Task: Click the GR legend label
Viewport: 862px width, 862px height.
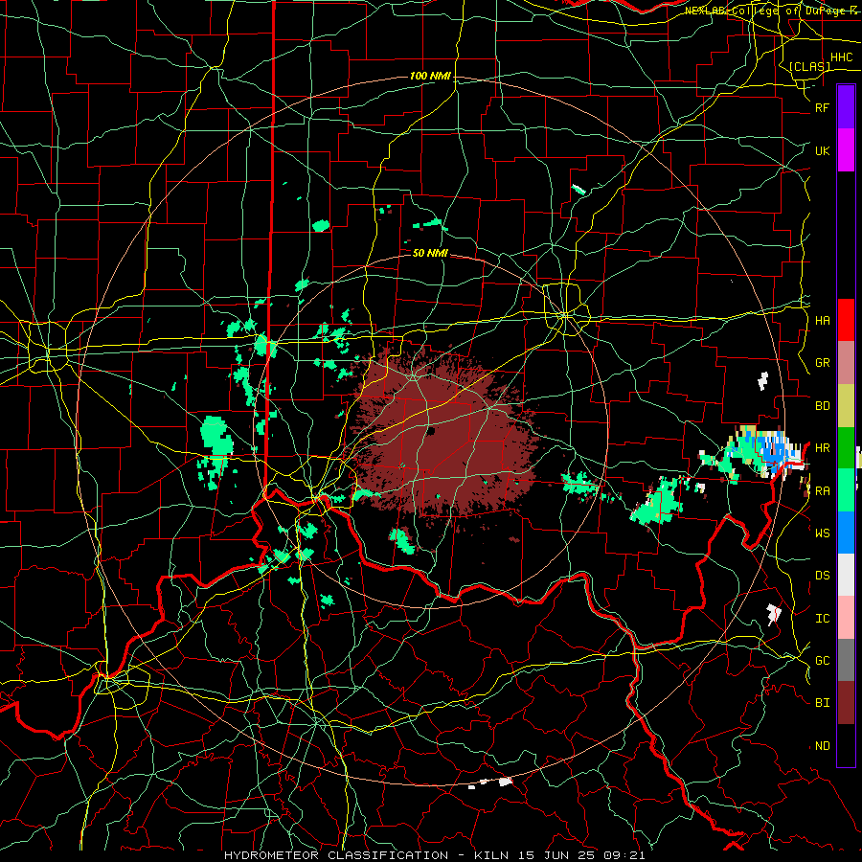Action: point(823,363)
